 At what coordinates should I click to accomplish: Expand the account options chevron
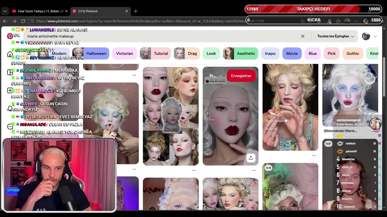[375, 36]
